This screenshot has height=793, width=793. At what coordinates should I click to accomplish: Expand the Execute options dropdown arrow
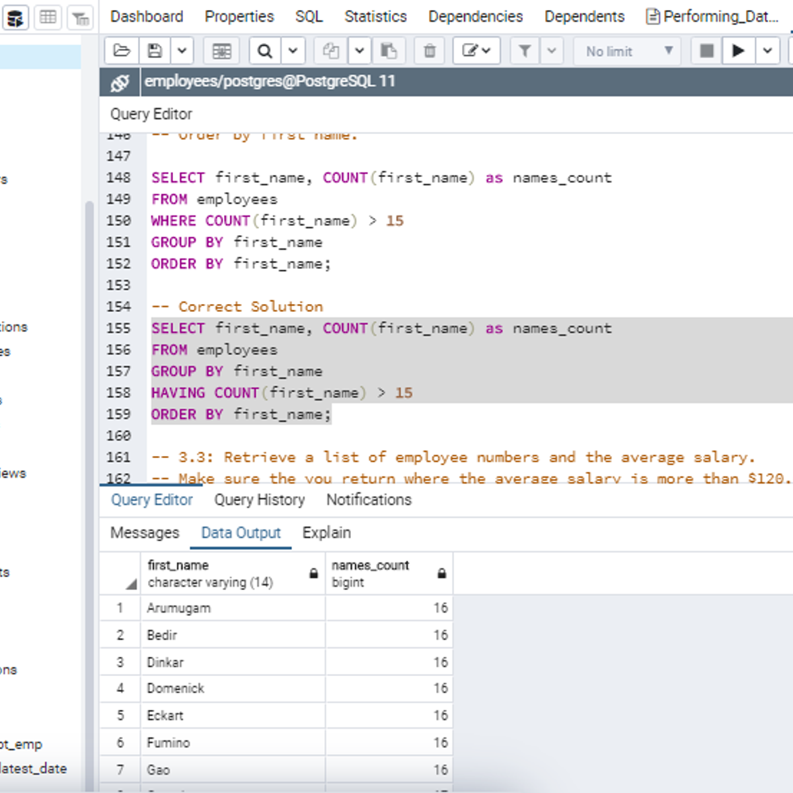click(767, 51)
